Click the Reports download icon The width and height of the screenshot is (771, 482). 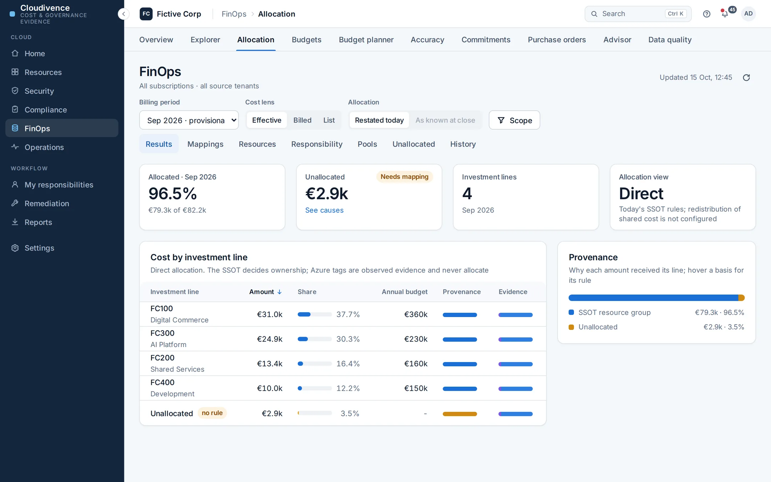[15, 222]
